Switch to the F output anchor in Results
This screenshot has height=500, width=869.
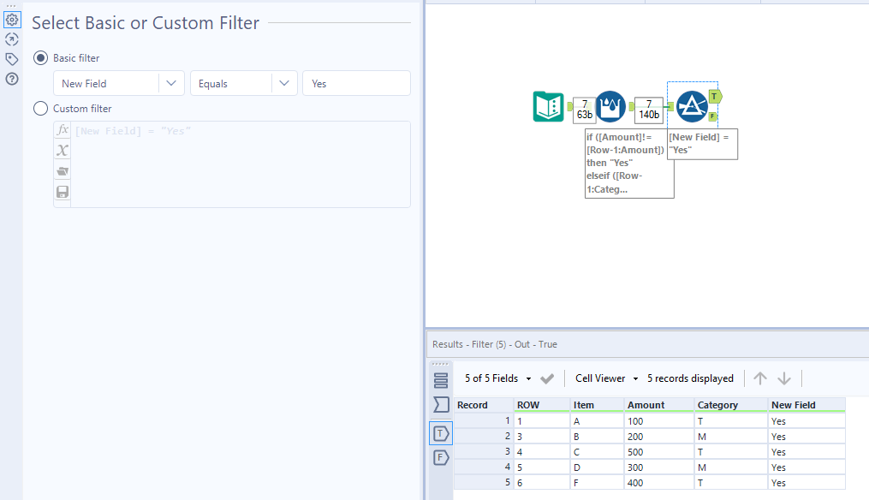(441, 457)
